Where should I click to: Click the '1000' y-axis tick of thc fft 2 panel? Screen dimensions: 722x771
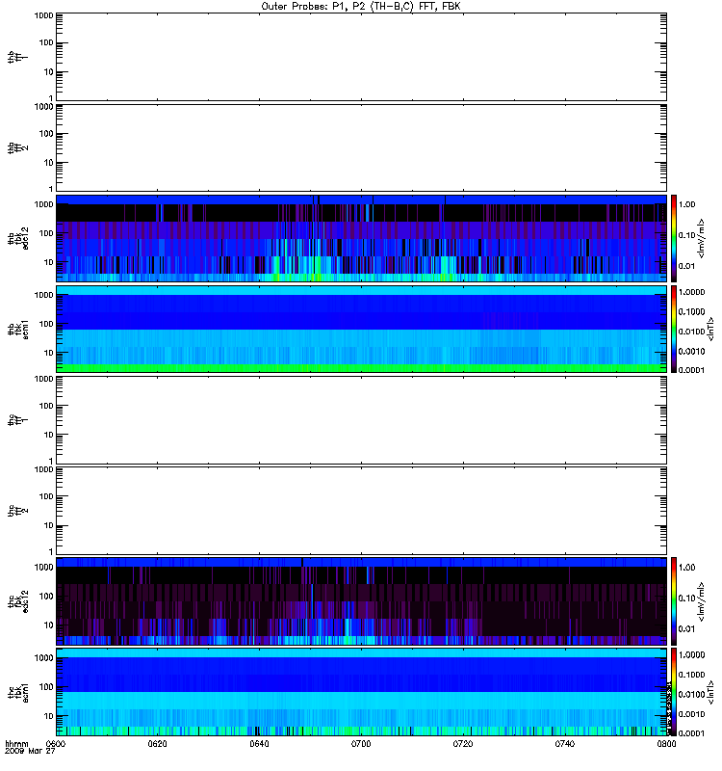click(x=43, y=470)
